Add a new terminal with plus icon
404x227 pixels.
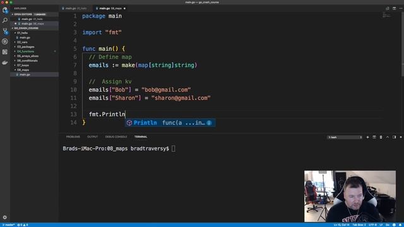pos(367,137)
